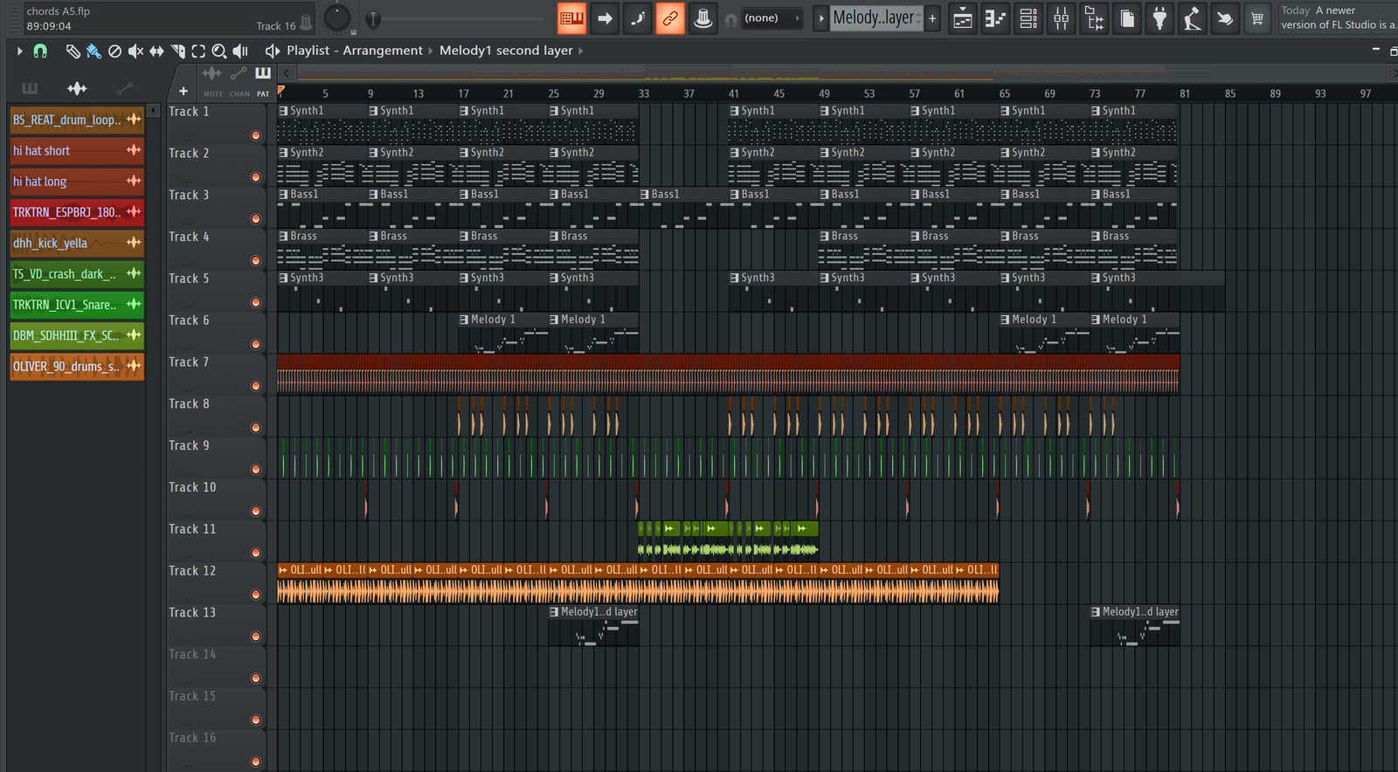The width and height of the screenshot is (1398, 772).
Task: Mute Track 2 using its orange dot
Action: tap(256, 177)
